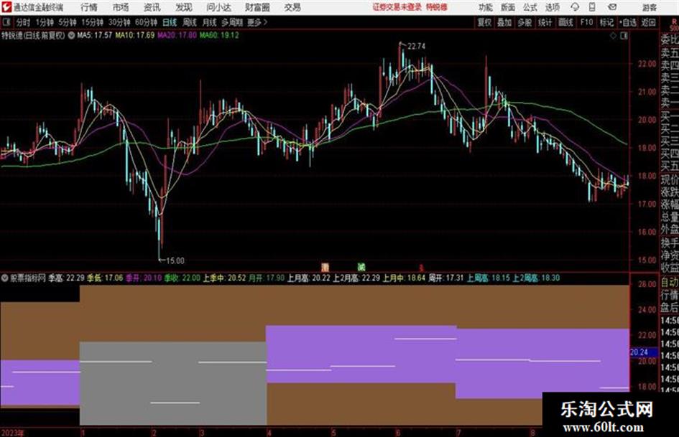This screenshot has height=437, width=679.
Task: Click the MA60: 19.12 value
Action: (219, 35)
